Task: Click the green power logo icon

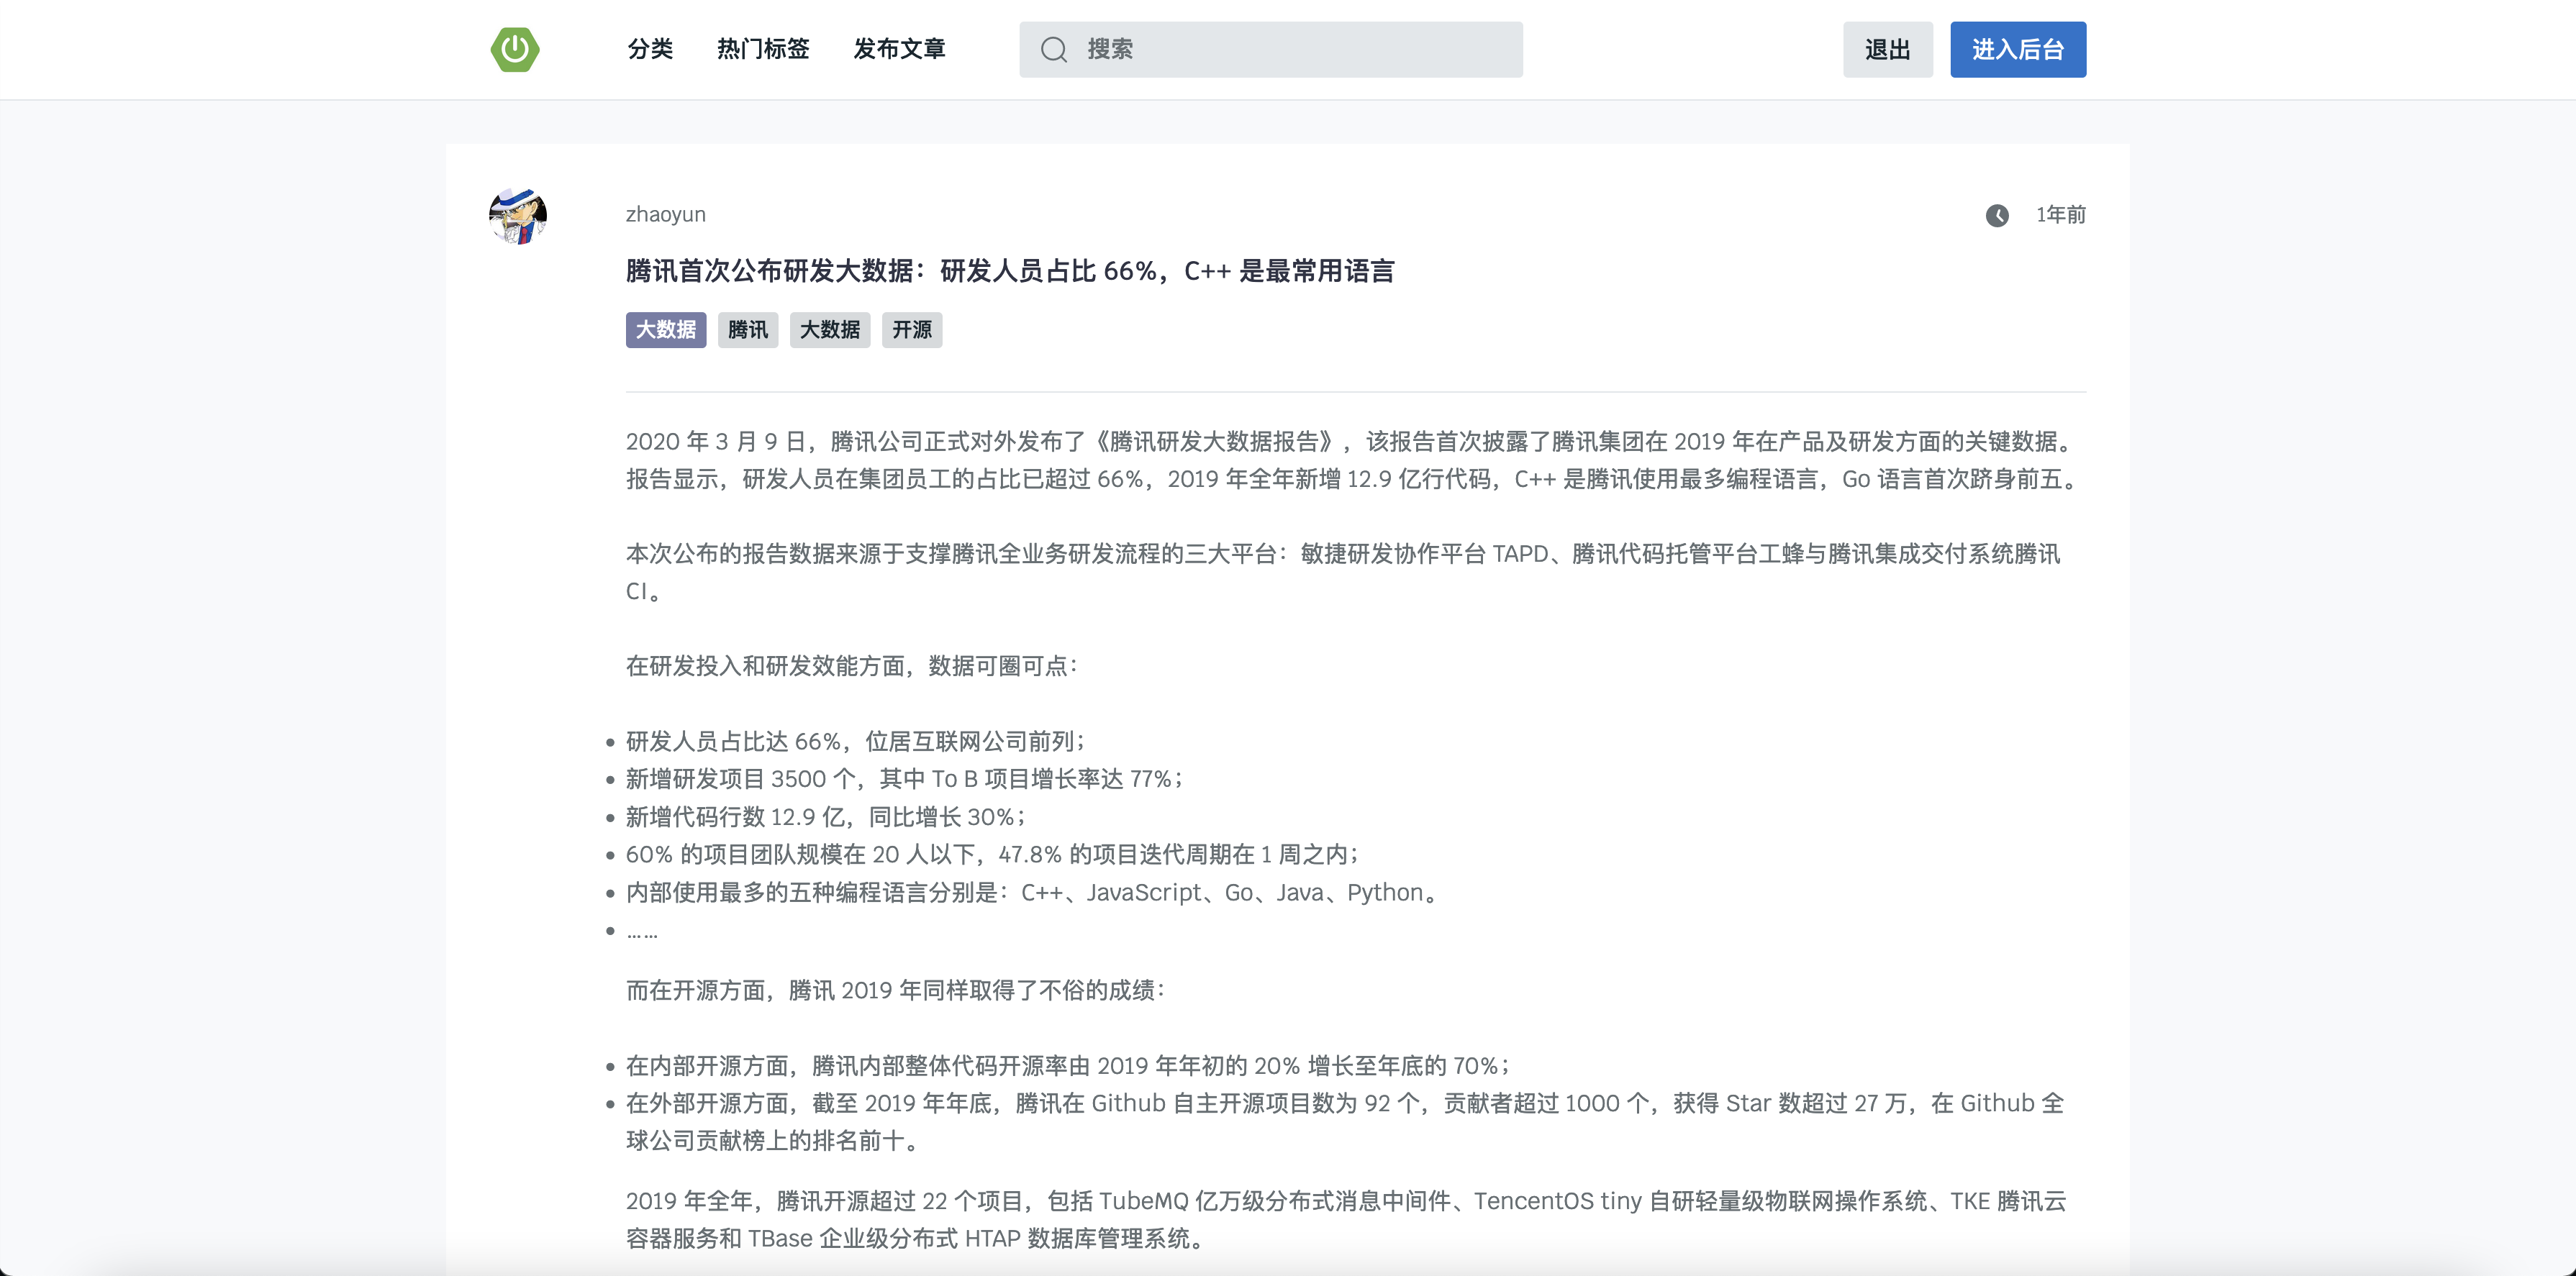Action: pyautogui.click(x=515, y=49)
